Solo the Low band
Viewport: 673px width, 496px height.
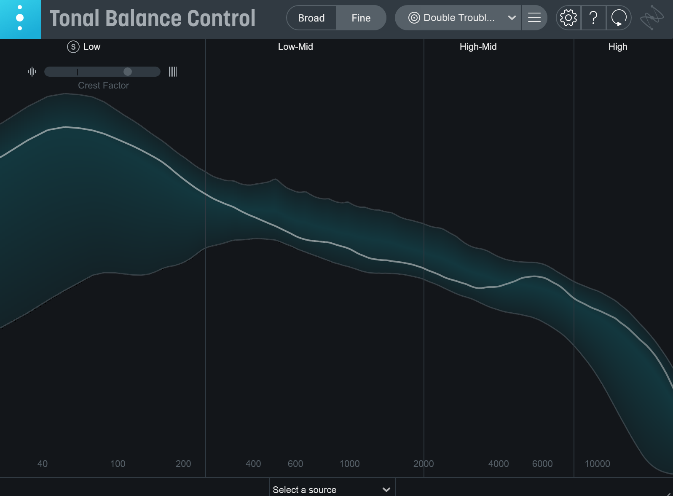point(73,47)
